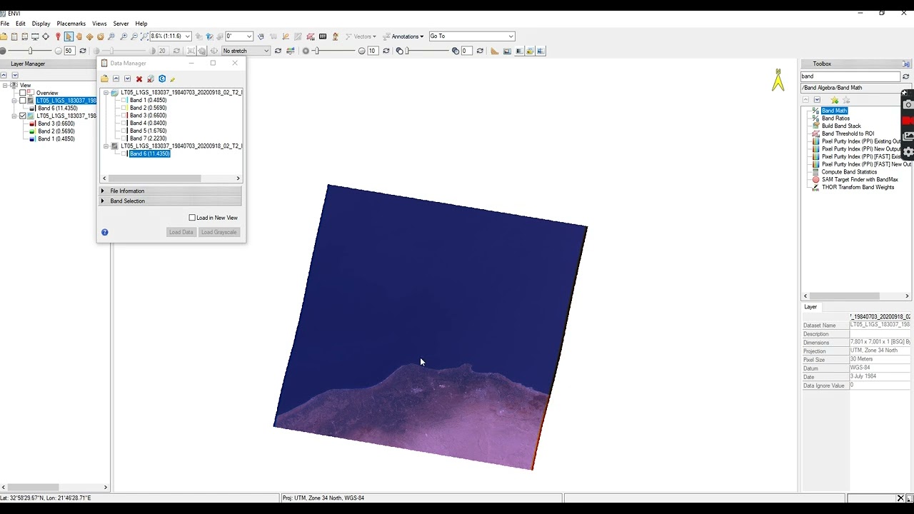Click the Toolbox favorites star icon

click(835, 100)
